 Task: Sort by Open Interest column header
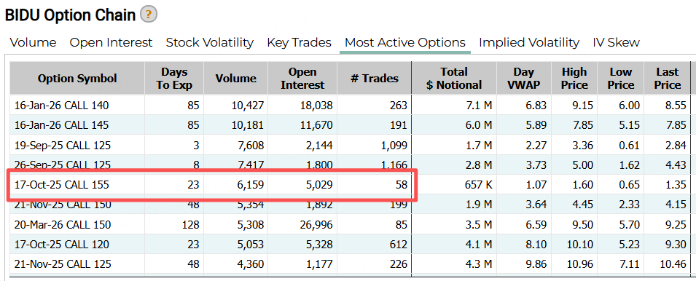pyautogui.click(x=302, y=78)
